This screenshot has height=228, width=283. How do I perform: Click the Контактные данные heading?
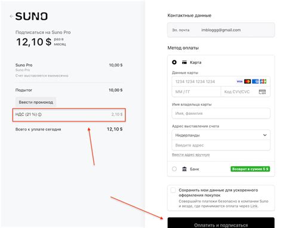[x=189, y=16]
